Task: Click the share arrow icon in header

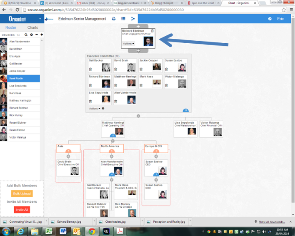Action: (133, 19)
